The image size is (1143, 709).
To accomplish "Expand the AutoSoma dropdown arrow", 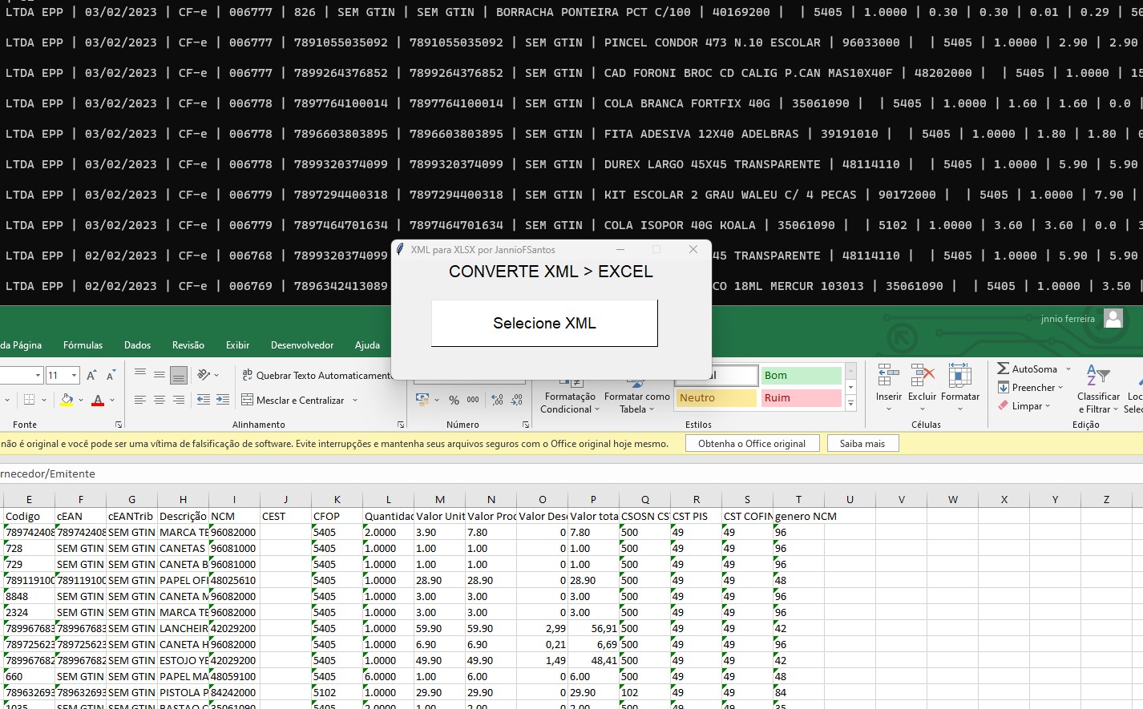I will [1068, 369].
